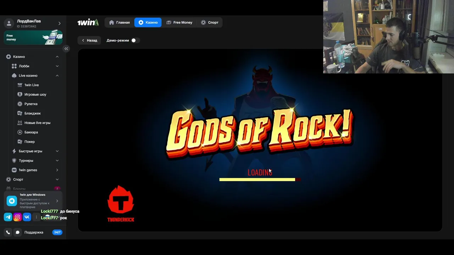Expand the Быстрые игры chevron
The width and height of the screenshot is (454, 255).
(57, 151)
